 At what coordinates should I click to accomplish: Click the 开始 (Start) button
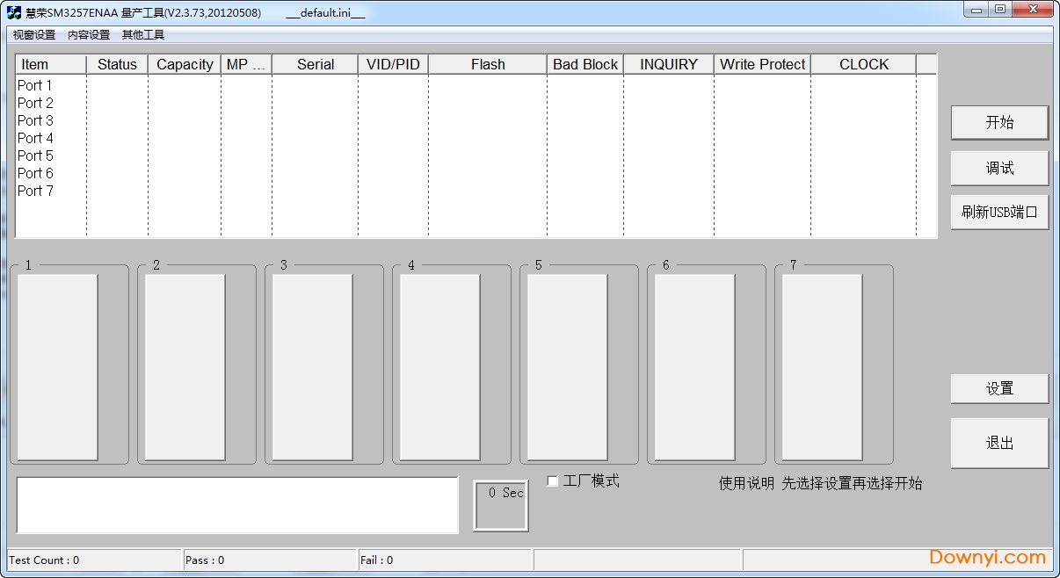pyautogui.click(x=999, y=123)
